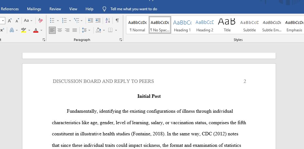
Task: Apply a multilevel list
Action: (77, 20)
